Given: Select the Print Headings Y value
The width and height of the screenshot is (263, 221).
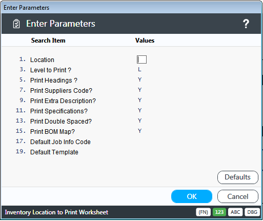Looking at the screenshot, I should (x=140, y=79).
